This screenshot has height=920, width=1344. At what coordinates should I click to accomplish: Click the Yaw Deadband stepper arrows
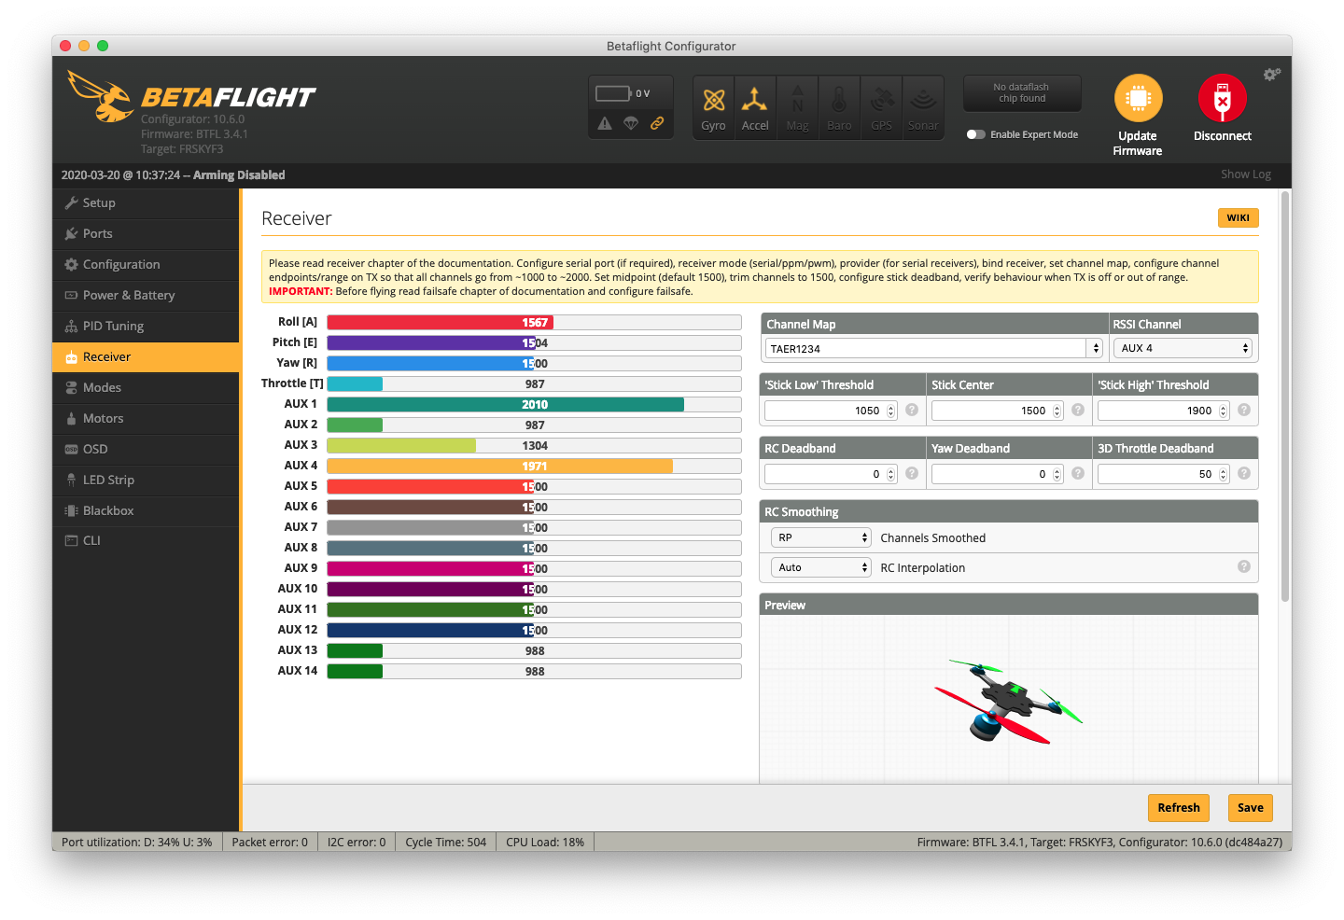1057,474
